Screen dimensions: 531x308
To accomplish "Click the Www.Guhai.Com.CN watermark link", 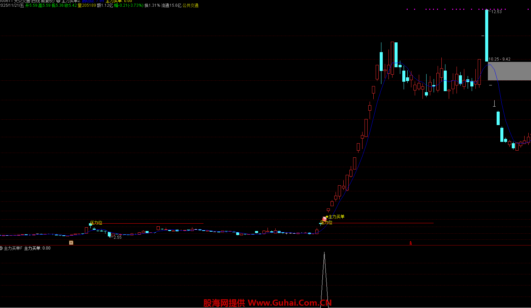I will 289,303.
